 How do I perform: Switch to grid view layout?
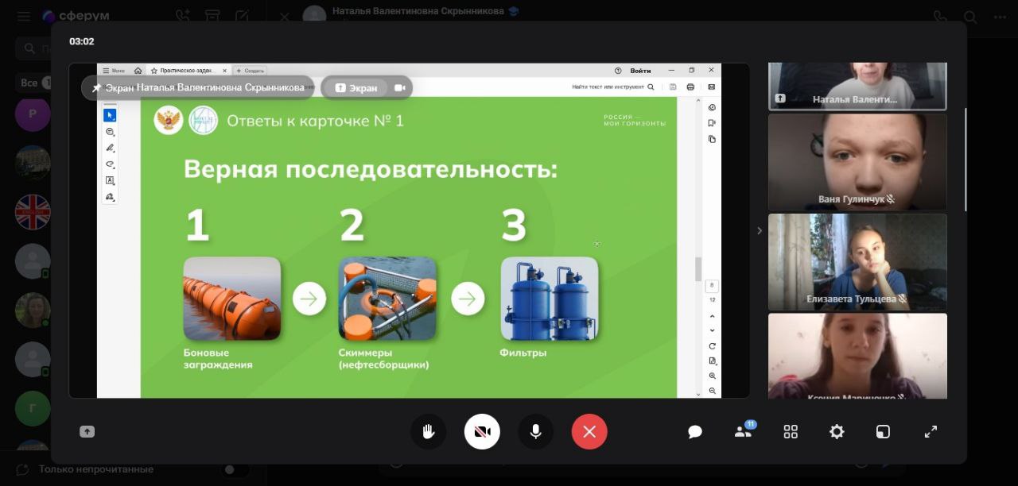791,432
